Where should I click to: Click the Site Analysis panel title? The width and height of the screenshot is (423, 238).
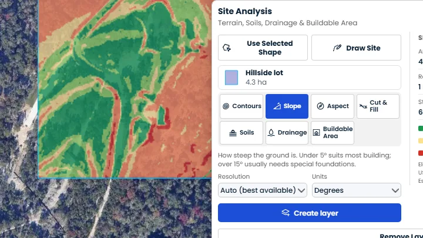tap(245, 11)
